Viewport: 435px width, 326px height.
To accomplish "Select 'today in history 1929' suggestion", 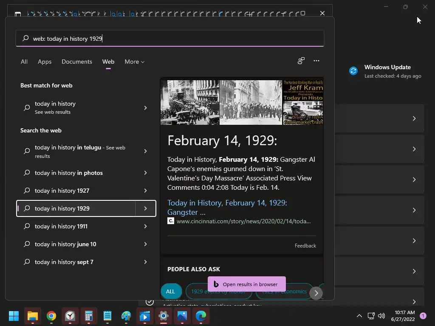I will click(x=76, y=208).
